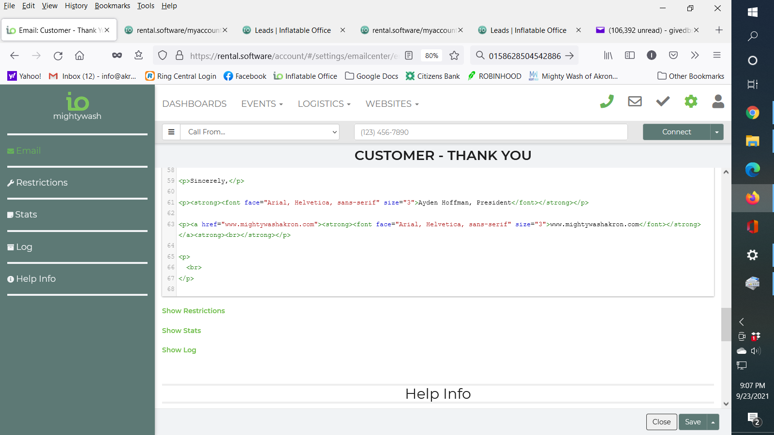Screen dimensions: 774x435
Task: Open the envelope mail icon in header
Action: [x=635, y=101]
